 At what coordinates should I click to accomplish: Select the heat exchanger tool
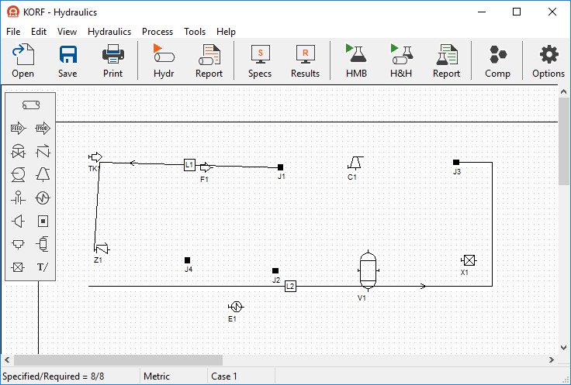point(43,198)
